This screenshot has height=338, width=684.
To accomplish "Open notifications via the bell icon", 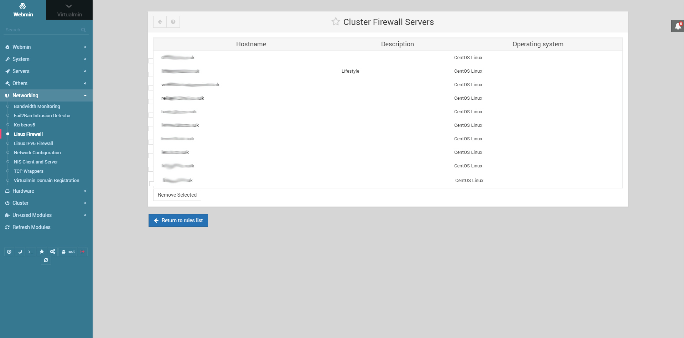I will (677, 26).
